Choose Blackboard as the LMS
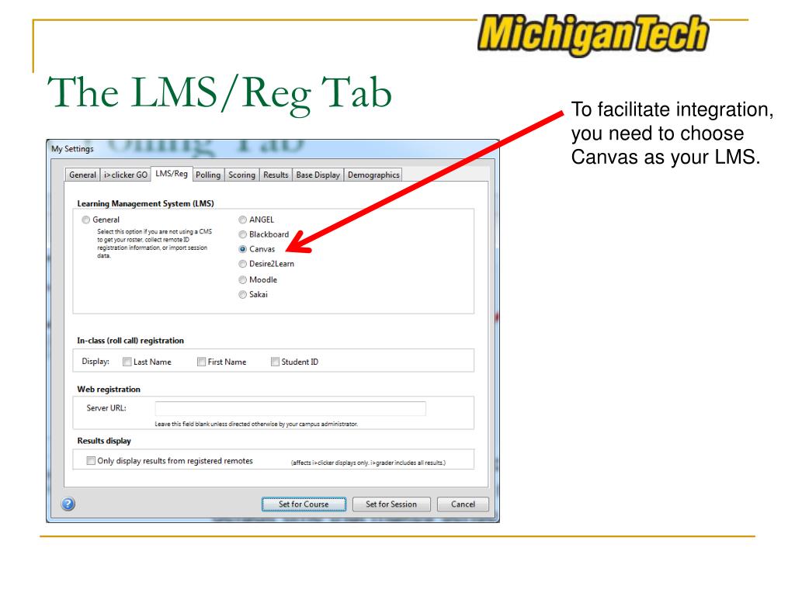The height and width of the screenshot is (596, 795). click(x=242, y=234)
